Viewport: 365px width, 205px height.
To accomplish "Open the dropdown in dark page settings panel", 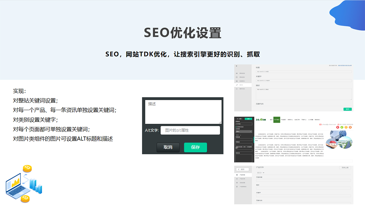I will point(244,132).
